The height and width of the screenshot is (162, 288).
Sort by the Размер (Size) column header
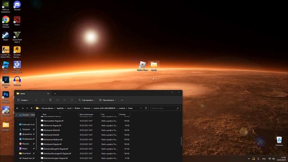coord(124,114)
